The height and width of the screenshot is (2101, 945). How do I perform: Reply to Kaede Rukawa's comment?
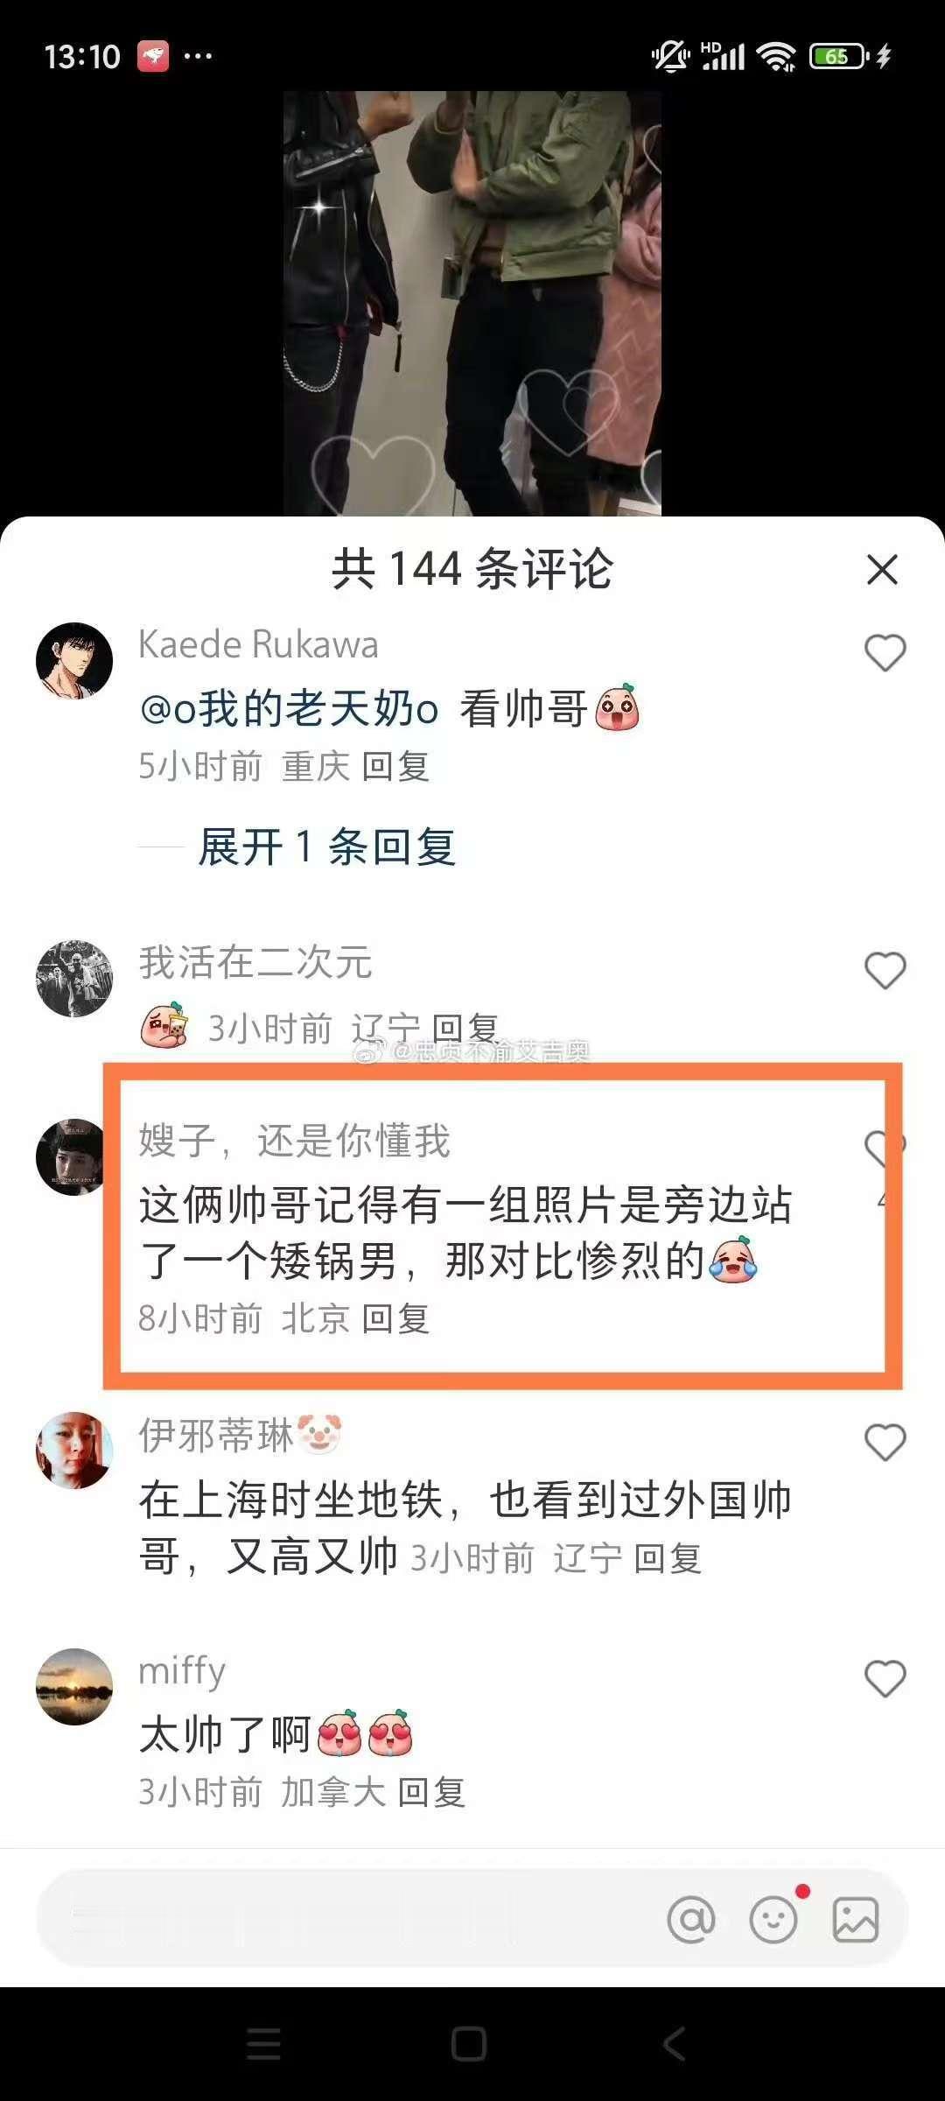395,767
